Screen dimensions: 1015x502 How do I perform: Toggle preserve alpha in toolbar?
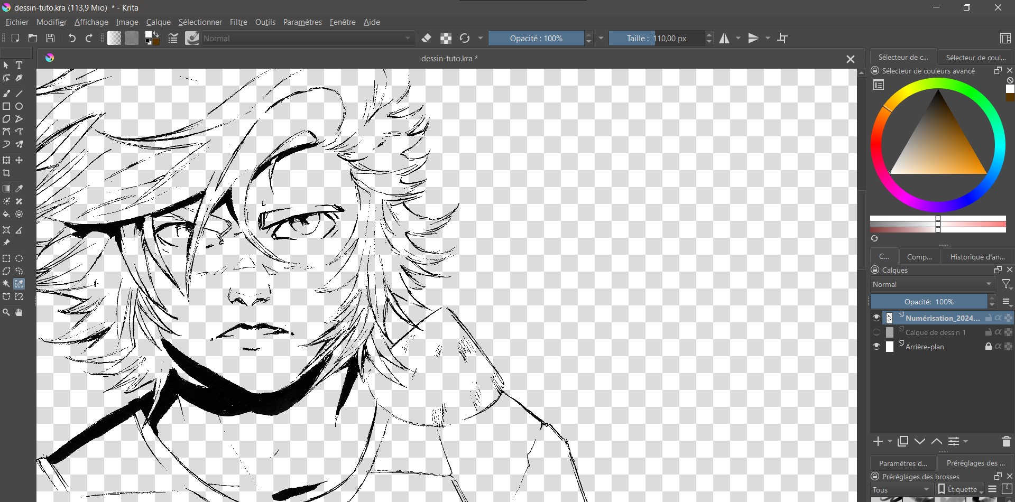coord(446,38)
